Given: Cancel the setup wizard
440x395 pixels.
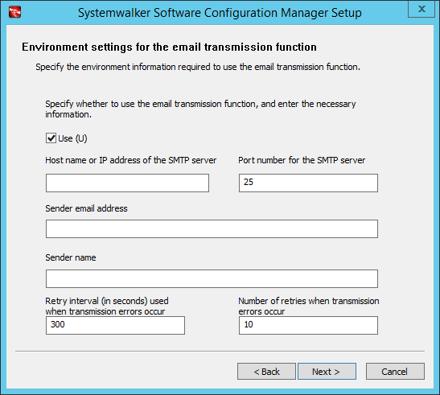Looking at the screenshot, I should pyautogui.click(x=395, y=372).
